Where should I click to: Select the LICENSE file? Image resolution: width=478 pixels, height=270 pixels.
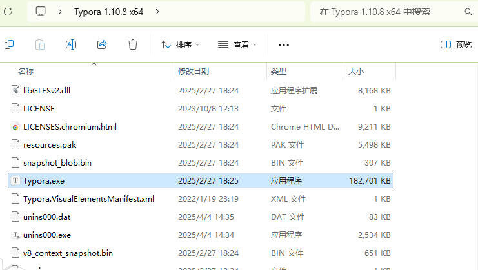pyautogui.click(x=39, y=109)
